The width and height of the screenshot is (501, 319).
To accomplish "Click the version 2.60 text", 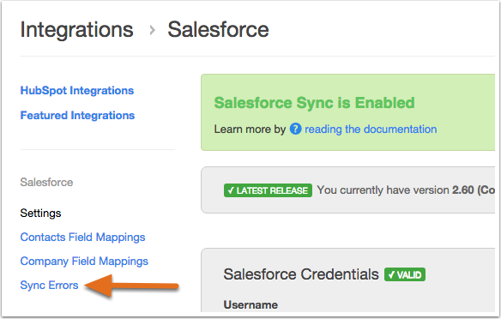I will [x=463, y=190].
